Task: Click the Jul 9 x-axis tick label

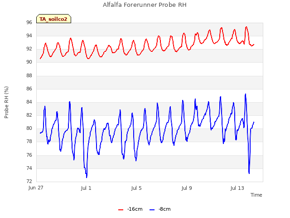Action: point(187,188)
